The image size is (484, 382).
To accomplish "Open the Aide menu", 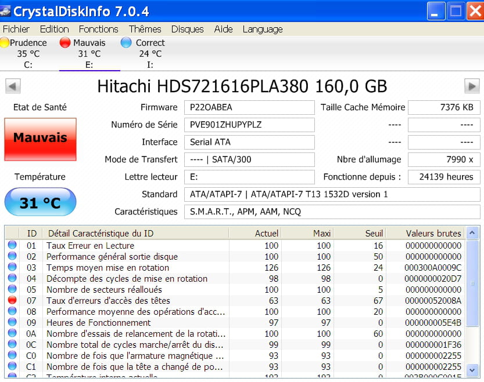I will (223, 29).
